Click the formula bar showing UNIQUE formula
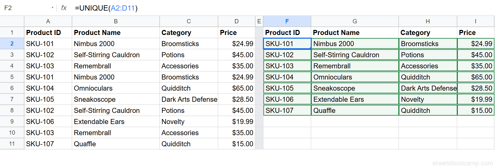Viewport: 495px width, 168px height. (106, 8)
